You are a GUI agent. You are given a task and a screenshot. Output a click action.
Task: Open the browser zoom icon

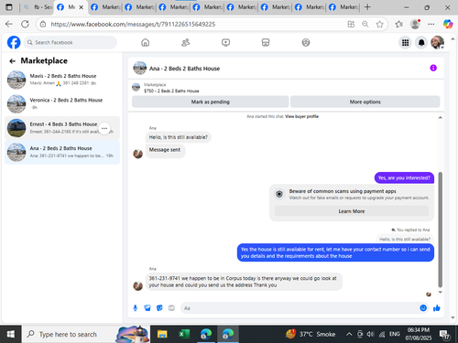tap(365, 24)
